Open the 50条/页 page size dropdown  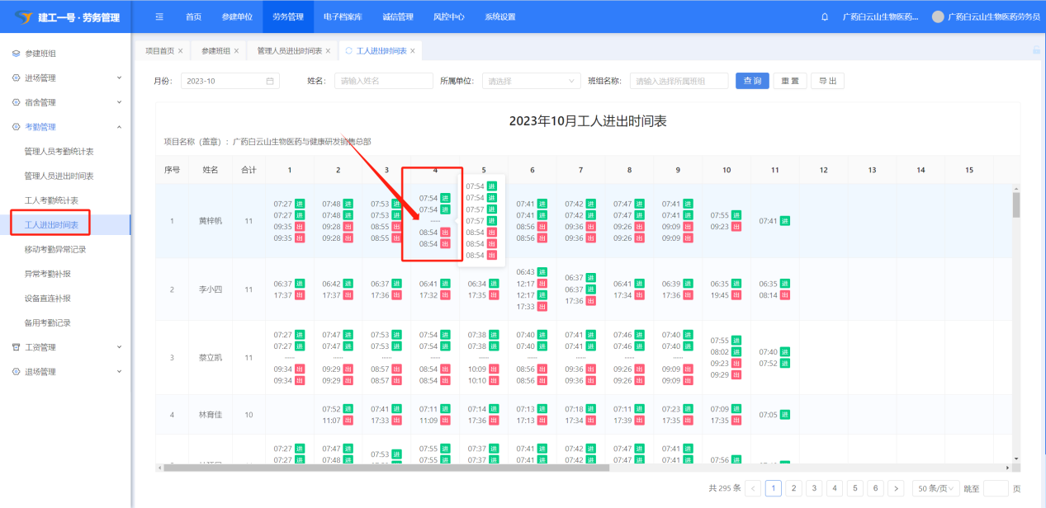[938, 488]
